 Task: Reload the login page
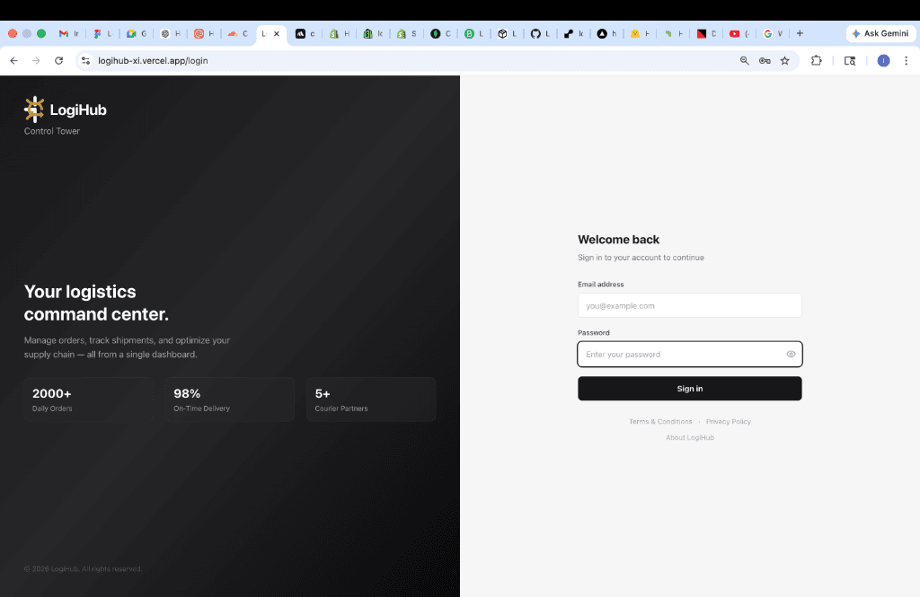pyautogui.click(x=58, y=60)
